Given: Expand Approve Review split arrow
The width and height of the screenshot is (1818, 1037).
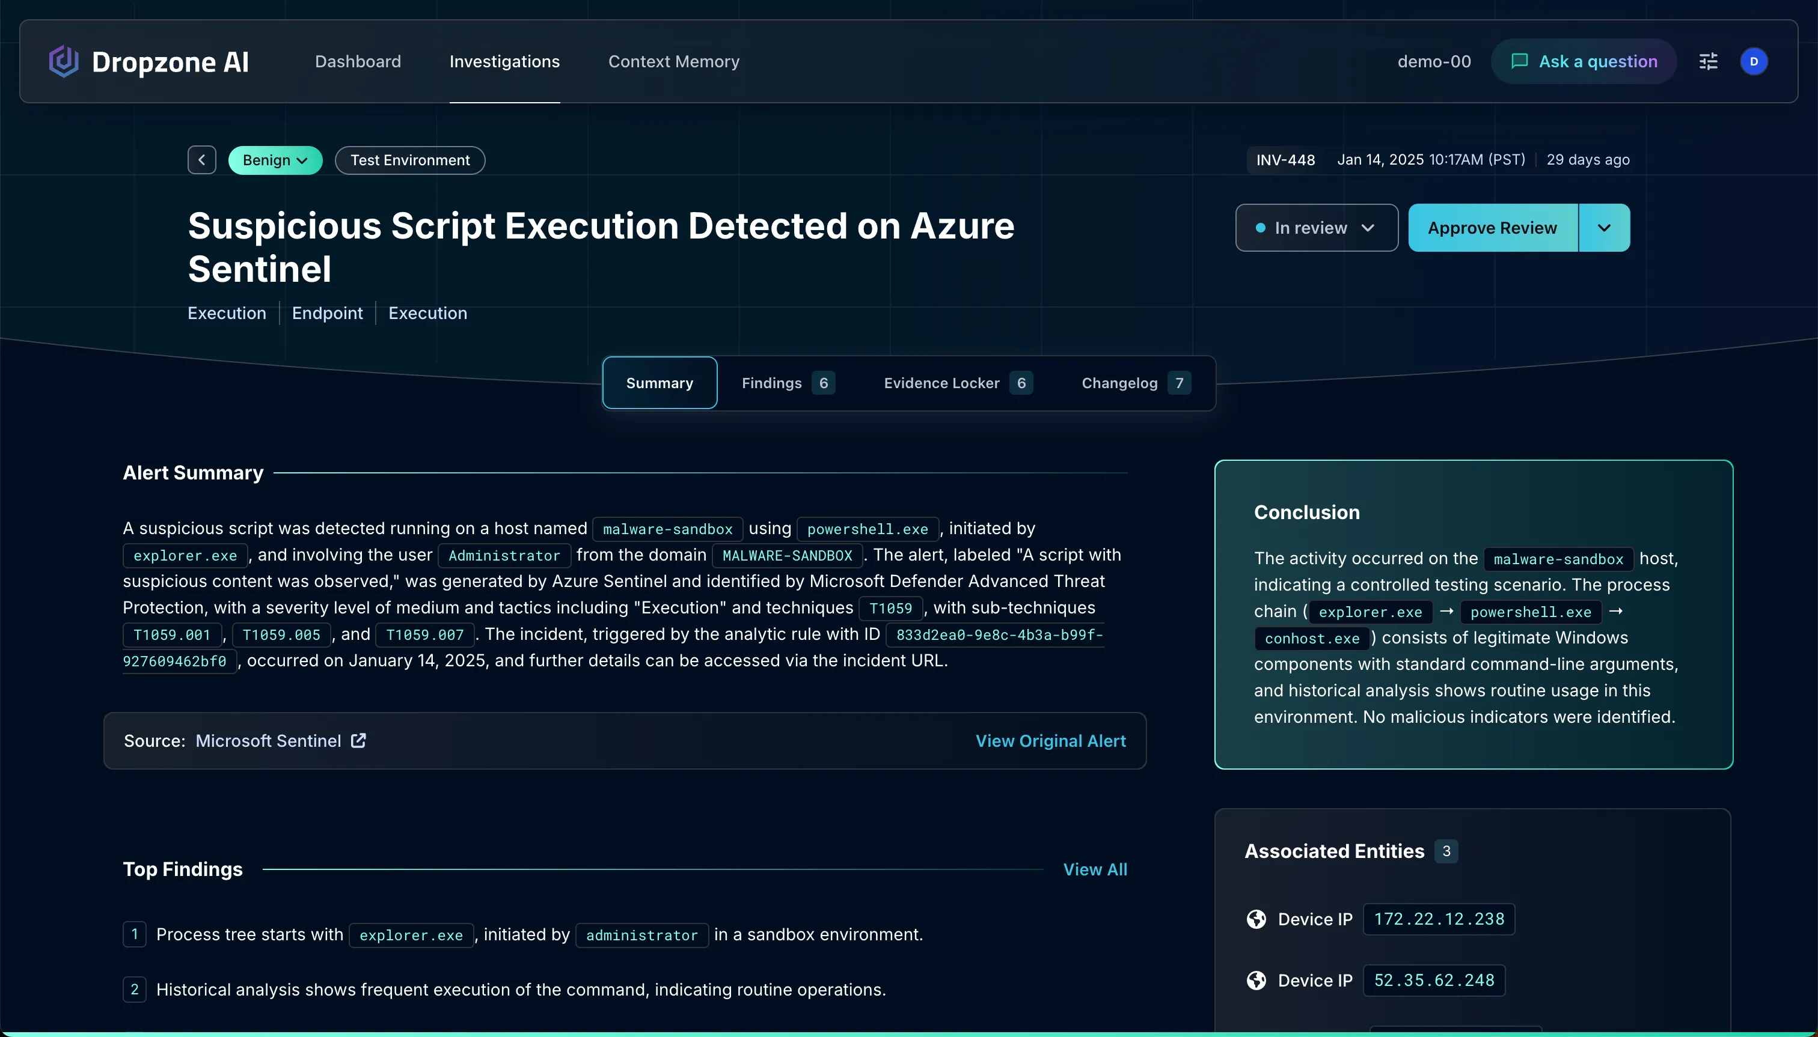Looking at the screenshot, I should pyautogui.click(x=1603, y=228).
